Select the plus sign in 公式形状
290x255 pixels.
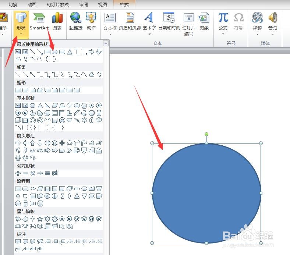point(18,173)
